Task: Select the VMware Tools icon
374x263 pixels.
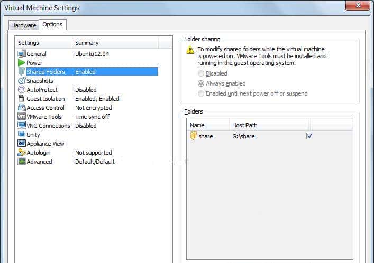Action: point(22,117)
